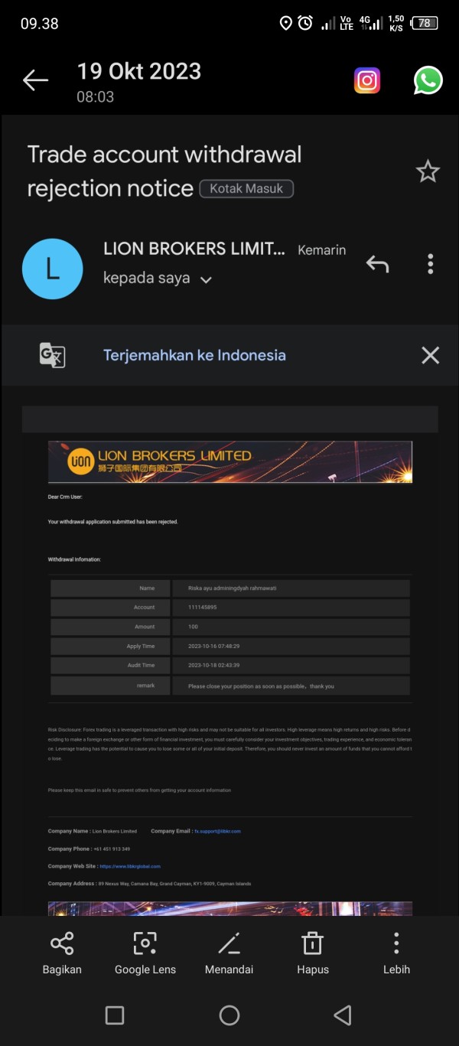Reply to the email with arrow icon
Screen dimensions: 459x1046
[x=377, y=264]
